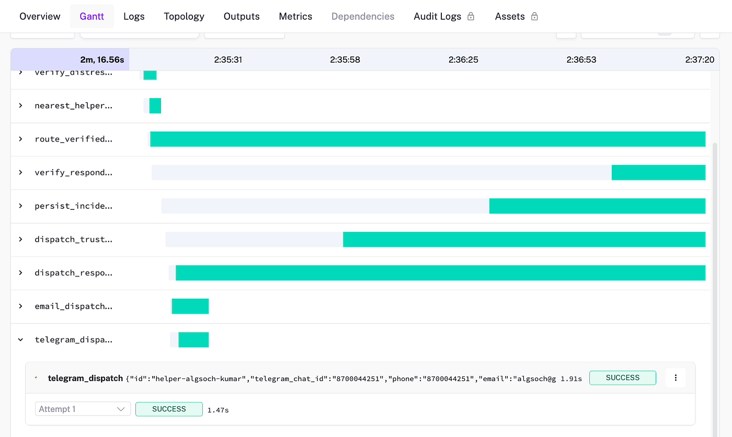Go to the Outputs tab
Image resolution: width=732 pixels, height=437 pixels.
tap(242, 16)
